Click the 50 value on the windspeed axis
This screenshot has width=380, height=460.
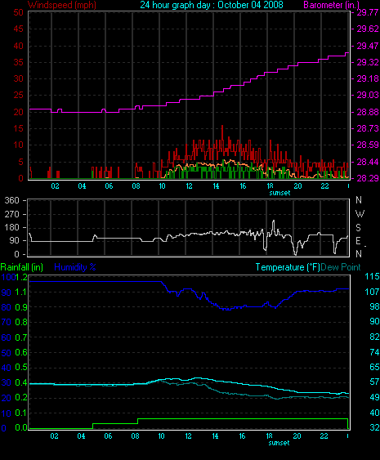(x=18, y=12)
